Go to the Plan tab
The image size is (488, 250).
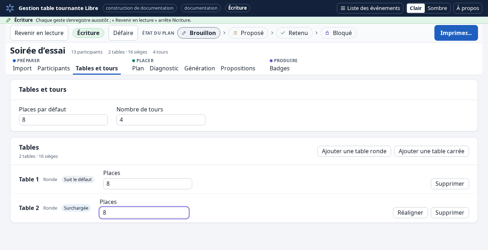click(138, 68)
